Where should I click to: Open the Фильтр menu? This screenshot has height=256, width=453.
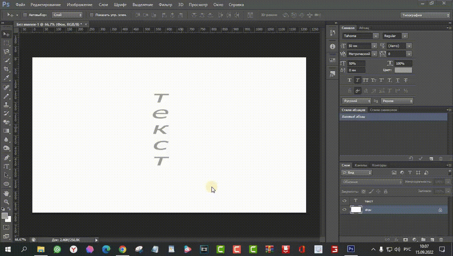pyautogui.click(x=165, y=5)
